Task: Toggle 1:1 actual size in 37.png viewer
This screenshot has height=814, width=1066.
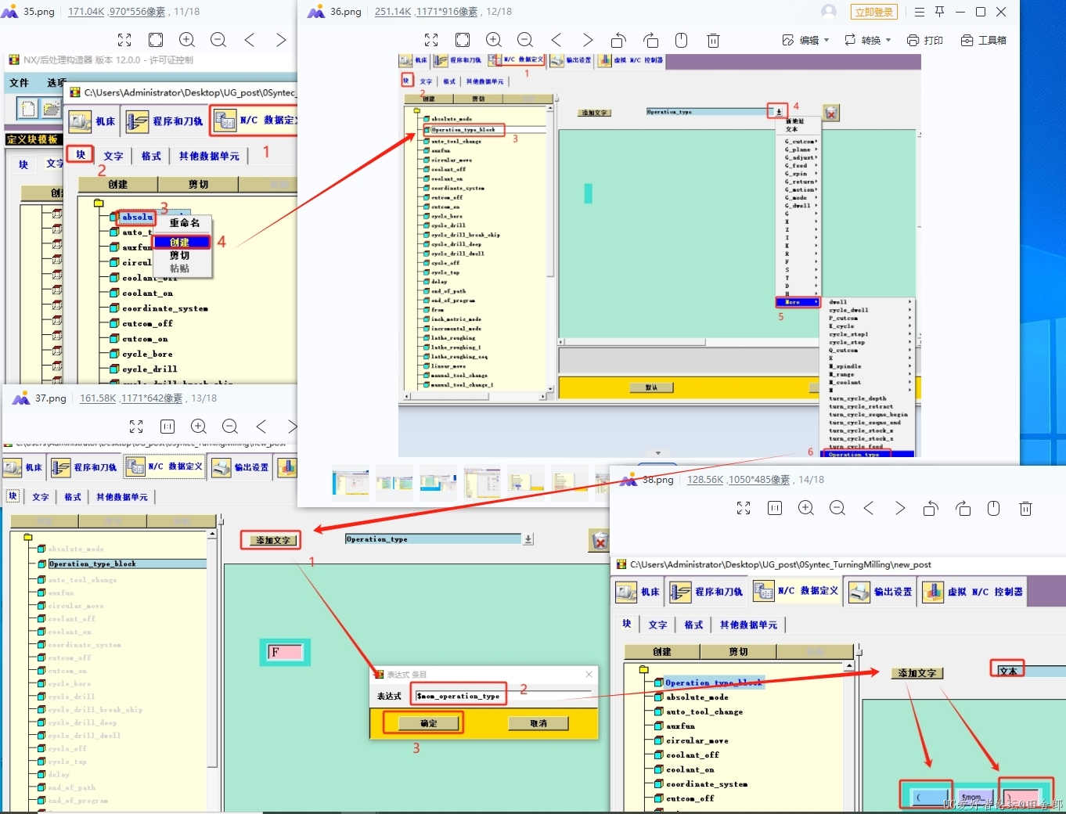Action: [167, 427]
